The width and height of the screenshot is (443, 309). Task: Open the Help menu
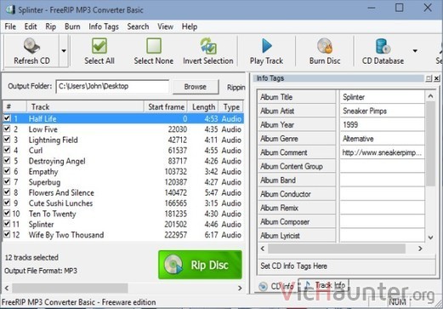coord(190,26)
